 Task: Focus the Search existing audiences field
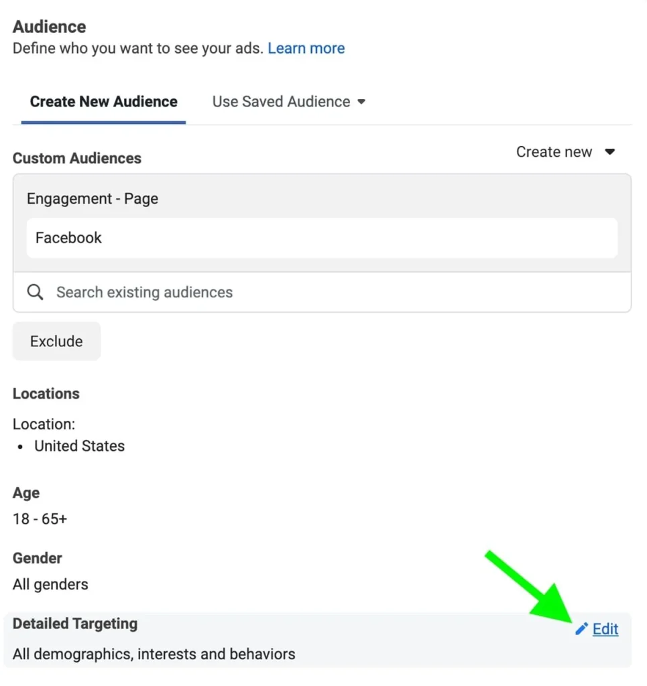pyautogui.click(x=322, y=292)
